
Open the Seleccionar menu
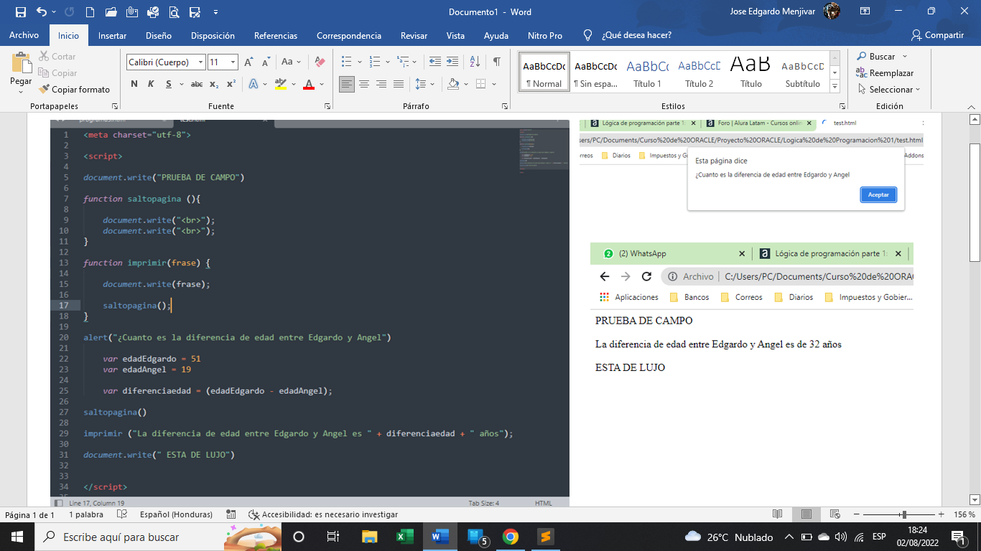tap(888, 90)
